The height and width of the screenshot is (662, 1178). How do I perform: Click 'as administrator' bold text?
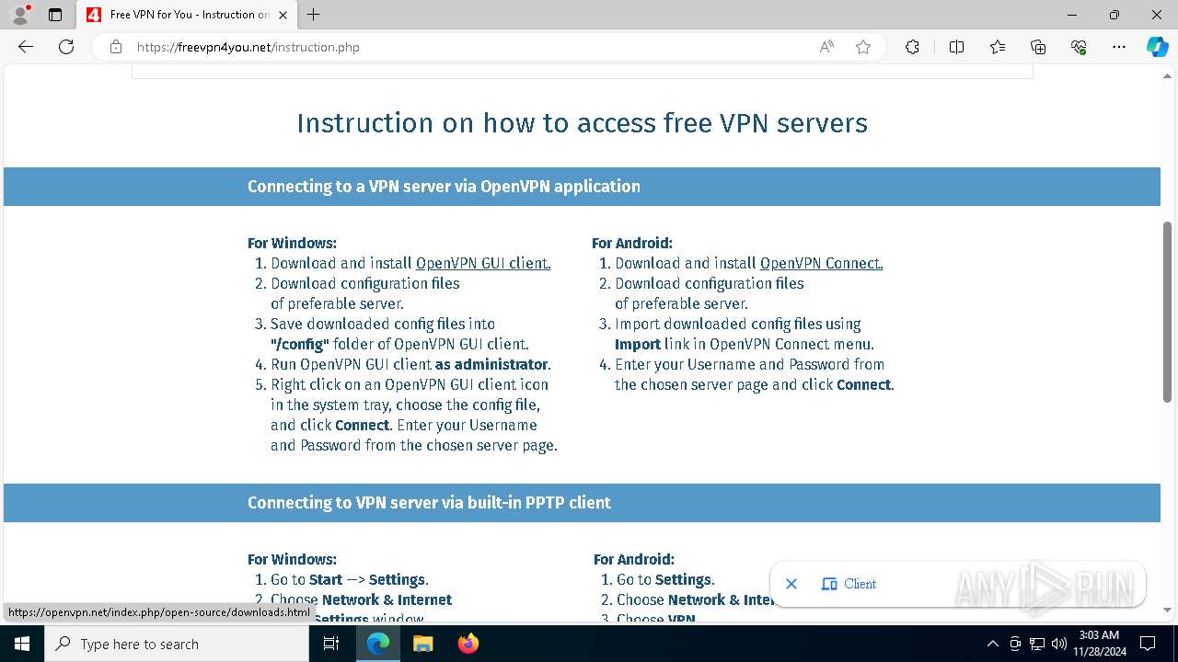point(491,364)
